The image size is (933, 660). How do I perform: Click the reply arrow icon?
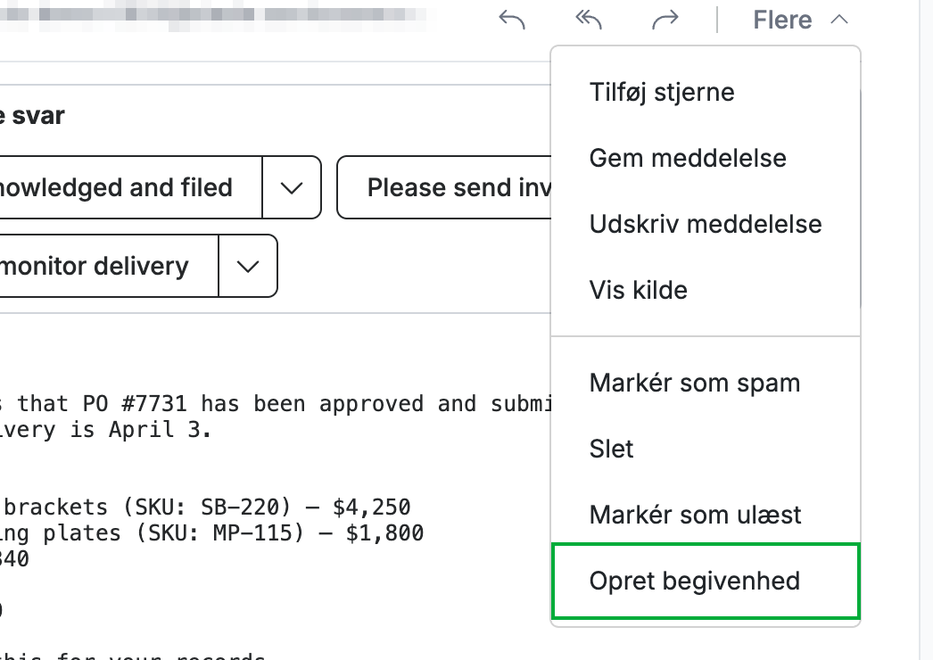coord(512,20)
